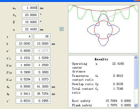Screen dimensions: 140x109
Task: Click the Results panel scrollbar thumb
Action: click(136, 74)
